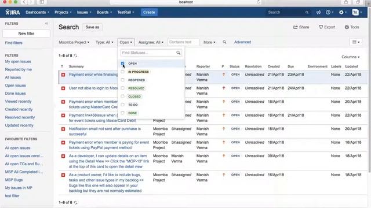Click the refresh icon beside bottom 1-8 of 8
The height and width of the screenshot is (208, 371).
[76, 203]
